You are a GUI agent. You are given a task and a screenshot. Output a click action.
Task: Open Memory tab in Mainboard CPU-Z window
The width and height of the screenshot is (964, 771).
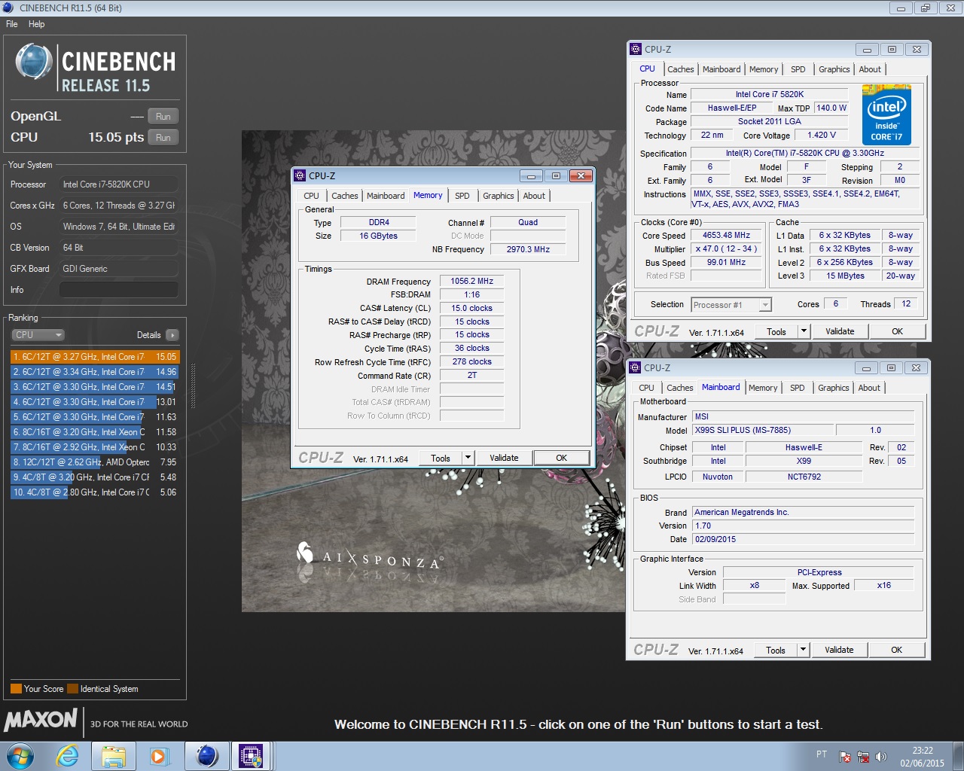coord(763,388)
